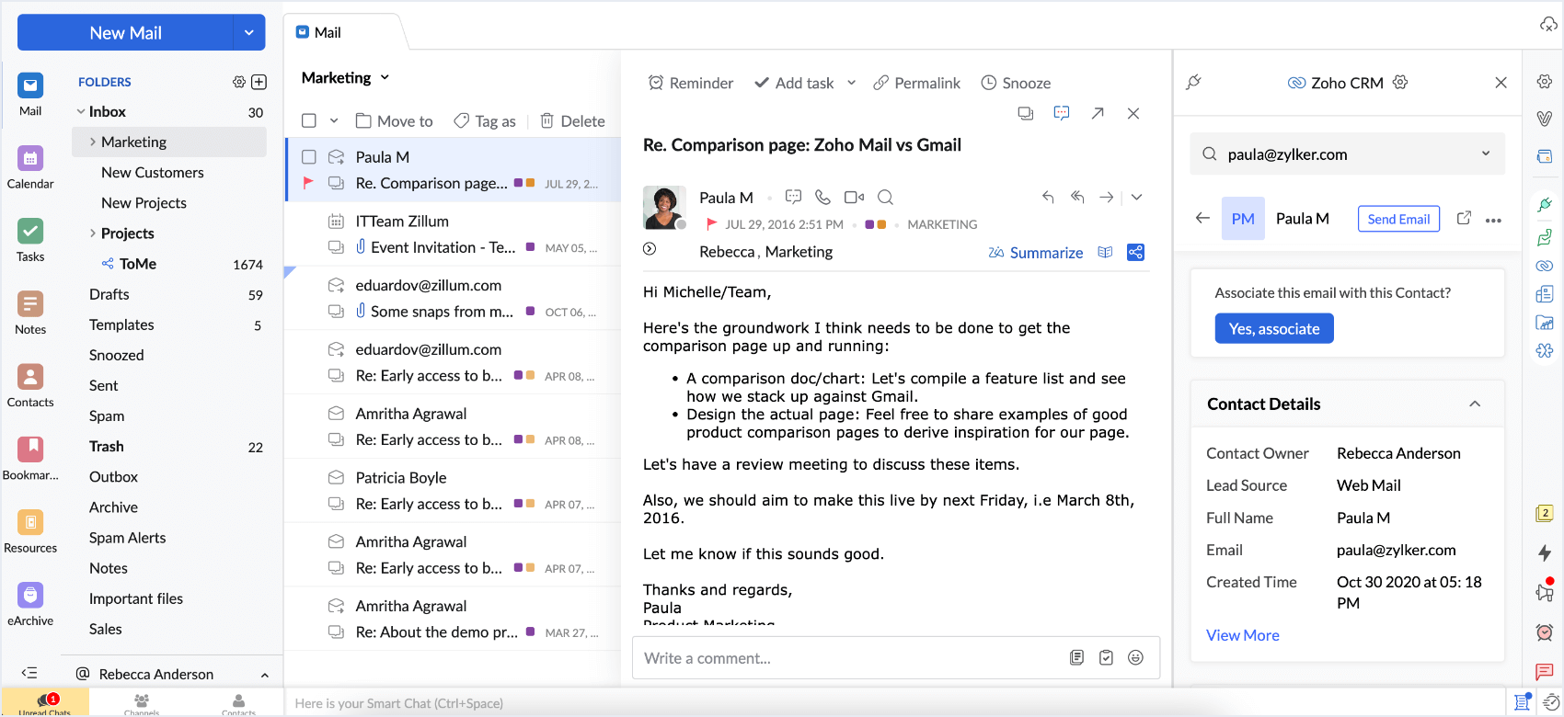Viewport: 1564px width, 717px height.
Task: Open the Contacts app icon
Action: pyautogui.click(x=30, y=376)
